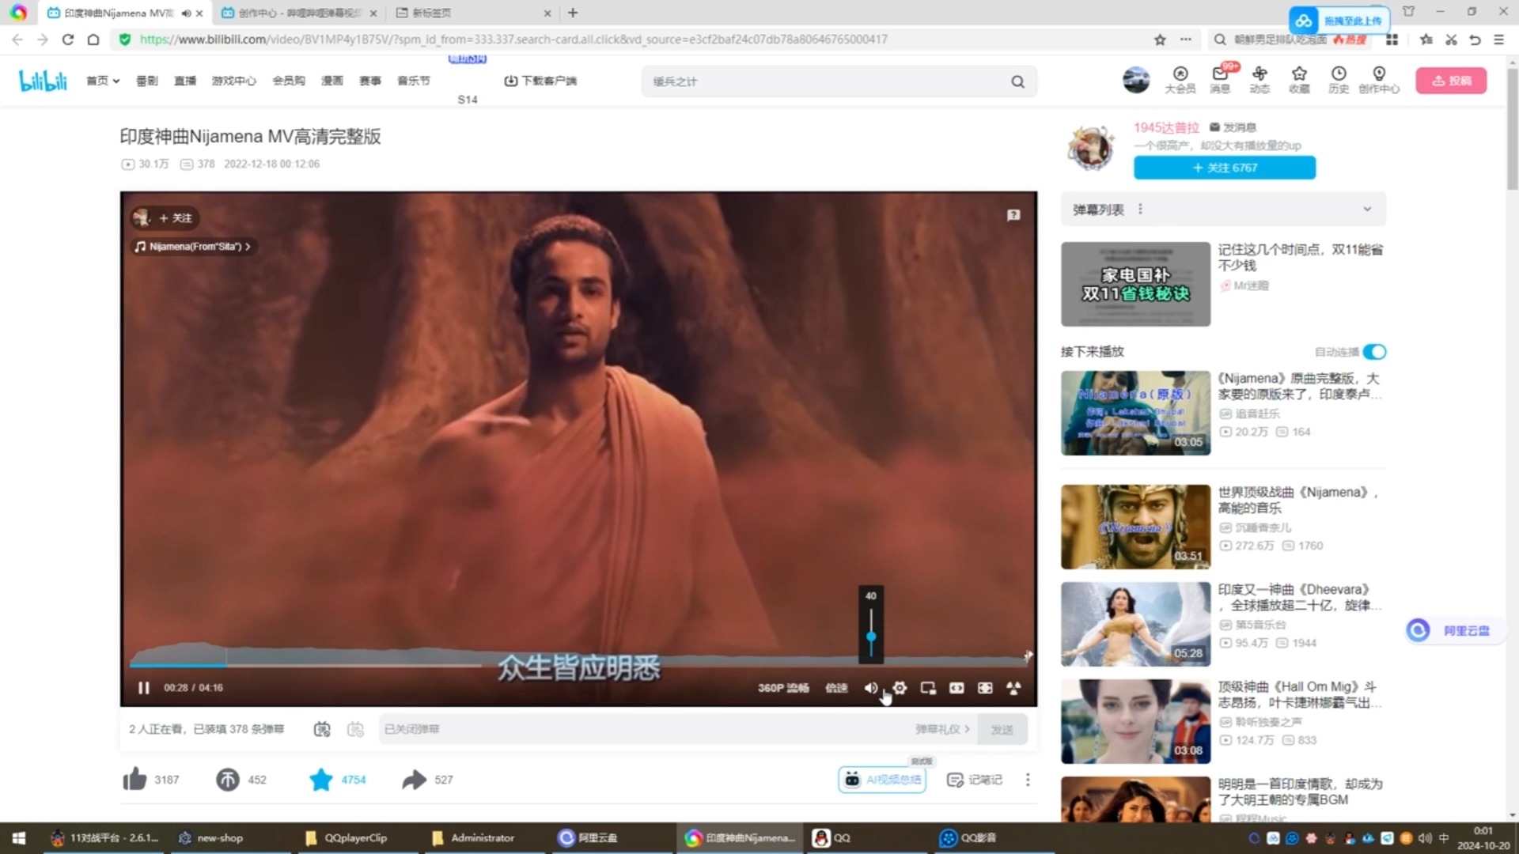Viewport: 1519px width, 854px height.
Task: Open the 大会员 icon
Action: pyautogui.click(x=1180, y=80)
